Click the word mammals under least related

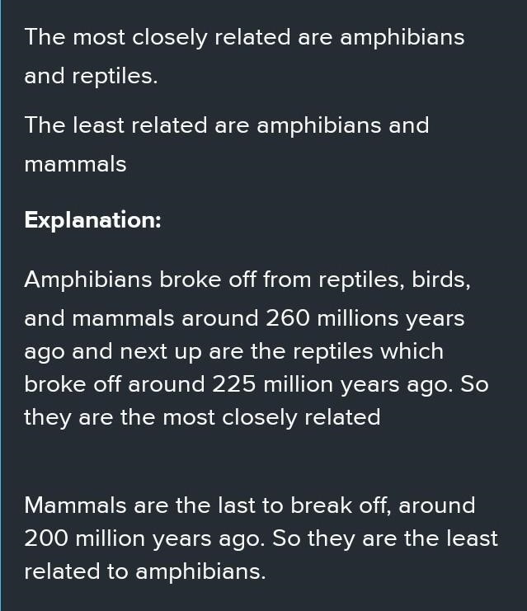click(x=75, y=164)
